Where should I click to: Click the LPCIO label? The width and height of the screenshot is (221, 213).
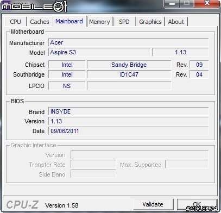click(36, 86)
